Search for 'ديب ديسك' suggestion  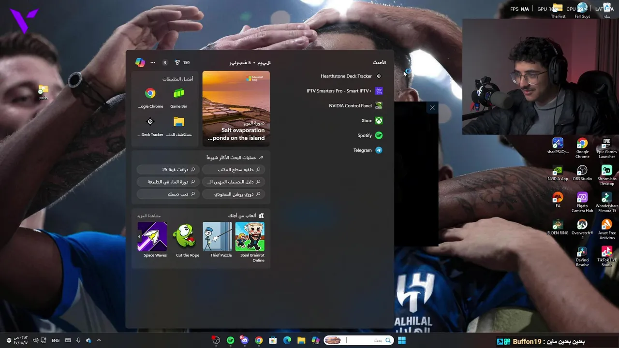pyautogui.click(x=167, y=194)
